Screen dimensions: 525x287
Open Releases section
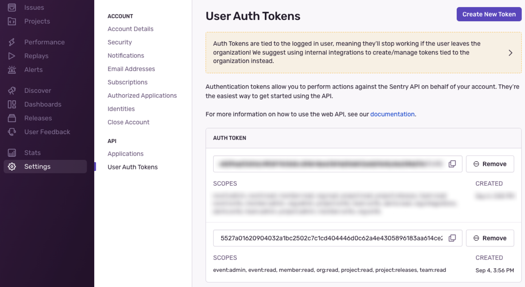click(x=38, y=118)
